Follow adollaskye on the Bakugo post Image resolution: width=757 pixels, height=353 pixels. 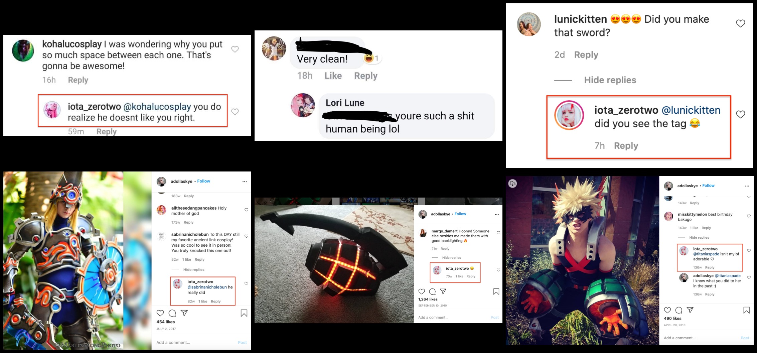coord(708,186)
